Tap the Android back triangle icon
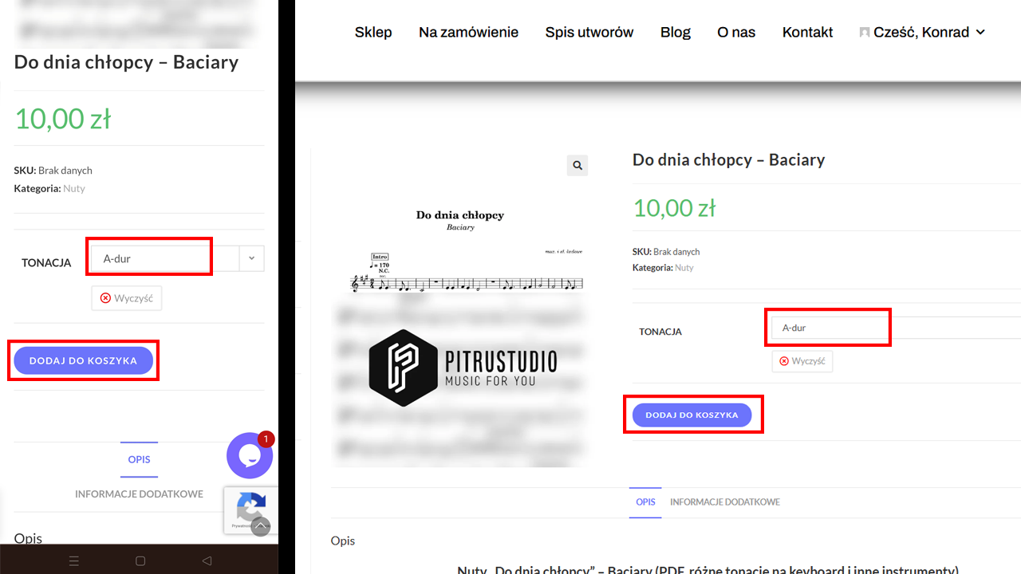 207,561
